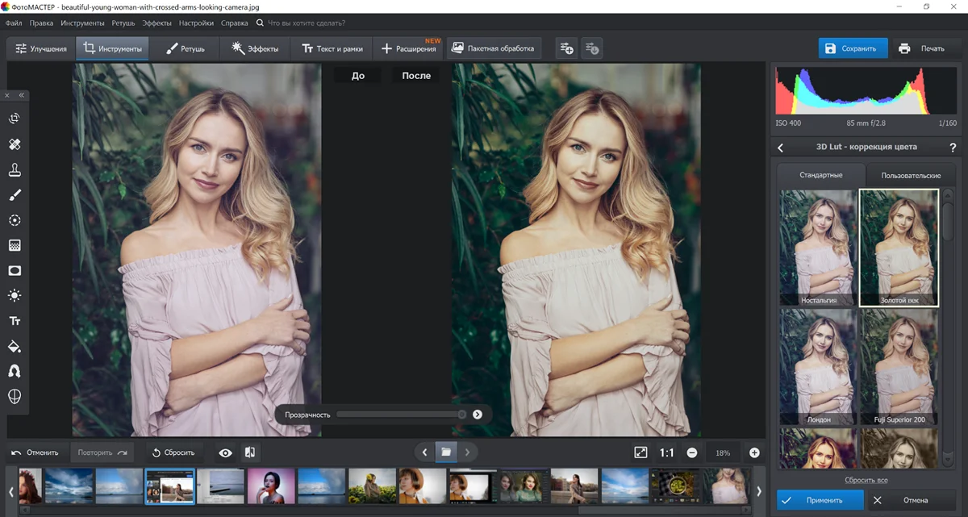Go back from 3D Lut panel
The width and height of the screenshot is (968, 517).
pyautogui.click(x=781, y=148)
